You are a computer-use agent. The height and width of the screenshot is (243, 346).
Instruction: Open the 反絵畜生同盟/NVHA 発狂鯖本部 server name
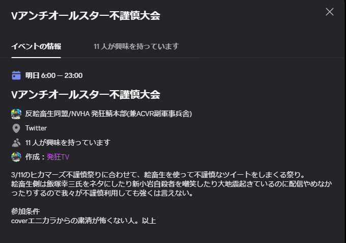(x=108, y=114)
